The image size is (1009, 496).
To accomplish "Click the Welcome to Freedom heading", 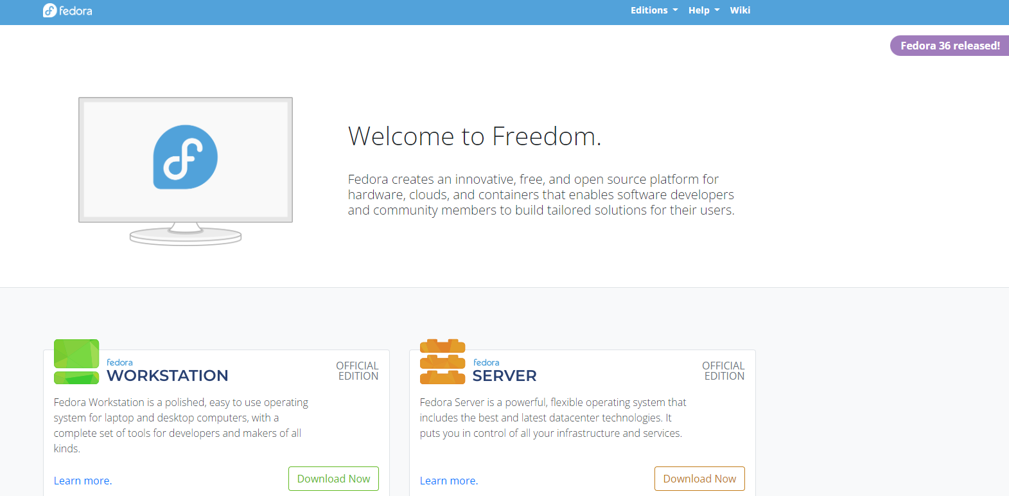I will point(474,136).
